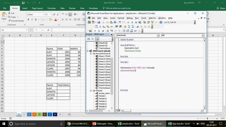Toggle Design Mode icon in the standard VBA toolbar
226x127 pixels.
click(140, 22)
